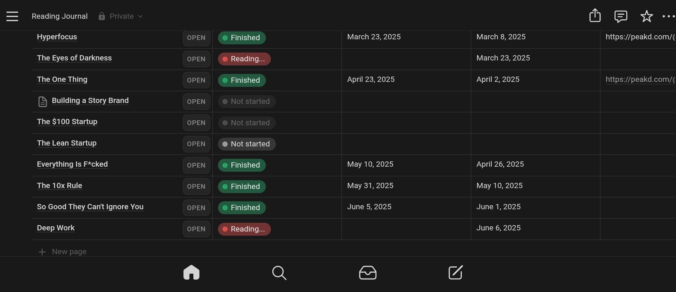Change Not started status of The Lean Startup
Image resolution: width=676 pixels, height=292 pixels.
tap(246, 144)
